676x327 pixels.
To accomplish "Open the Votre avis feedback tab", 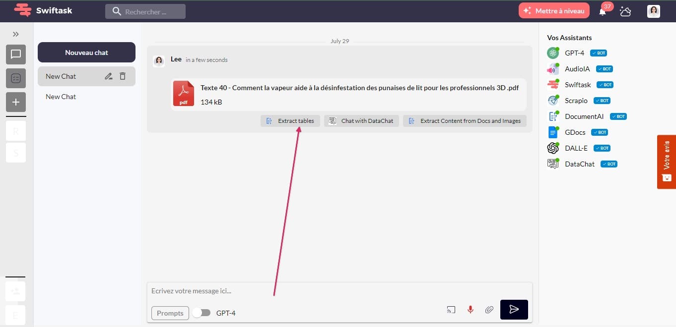I will pyautogui.click(x=667, y=162).
